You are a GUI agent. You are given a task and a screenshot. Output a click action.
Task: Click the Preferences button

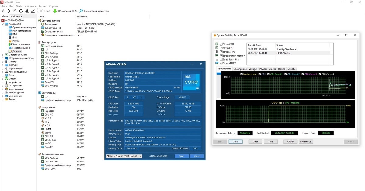point(306,141)
